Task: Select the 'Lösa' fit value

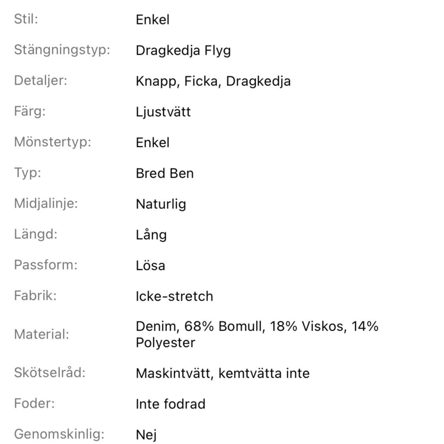Action: [x=150, y=266]
